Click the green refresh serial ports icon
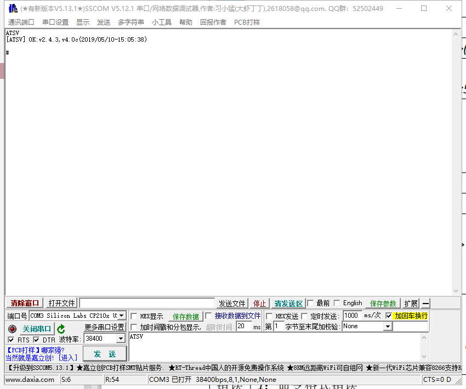 click(x=60, y=329)
